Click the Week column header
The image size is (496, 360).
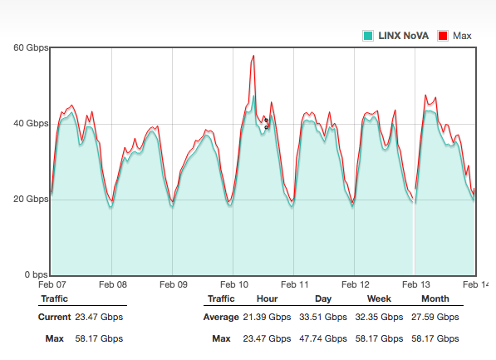(x=379, y=298)
